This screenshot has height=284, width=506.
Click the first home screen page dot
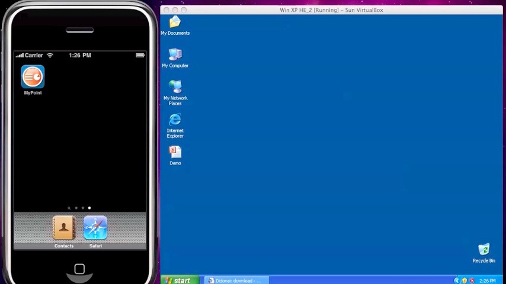tap(76, 208)
